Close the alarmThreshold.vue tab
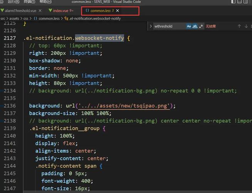 point(40,11)
